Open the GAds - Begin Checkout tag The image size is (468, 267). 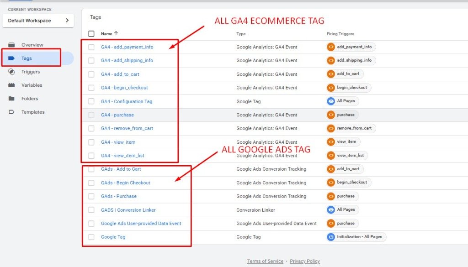click(125, 183)
